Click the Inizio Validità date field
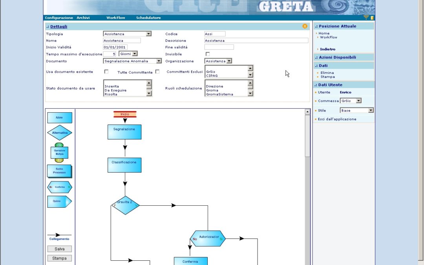This screenshot has height=265, width=424. 115,47
